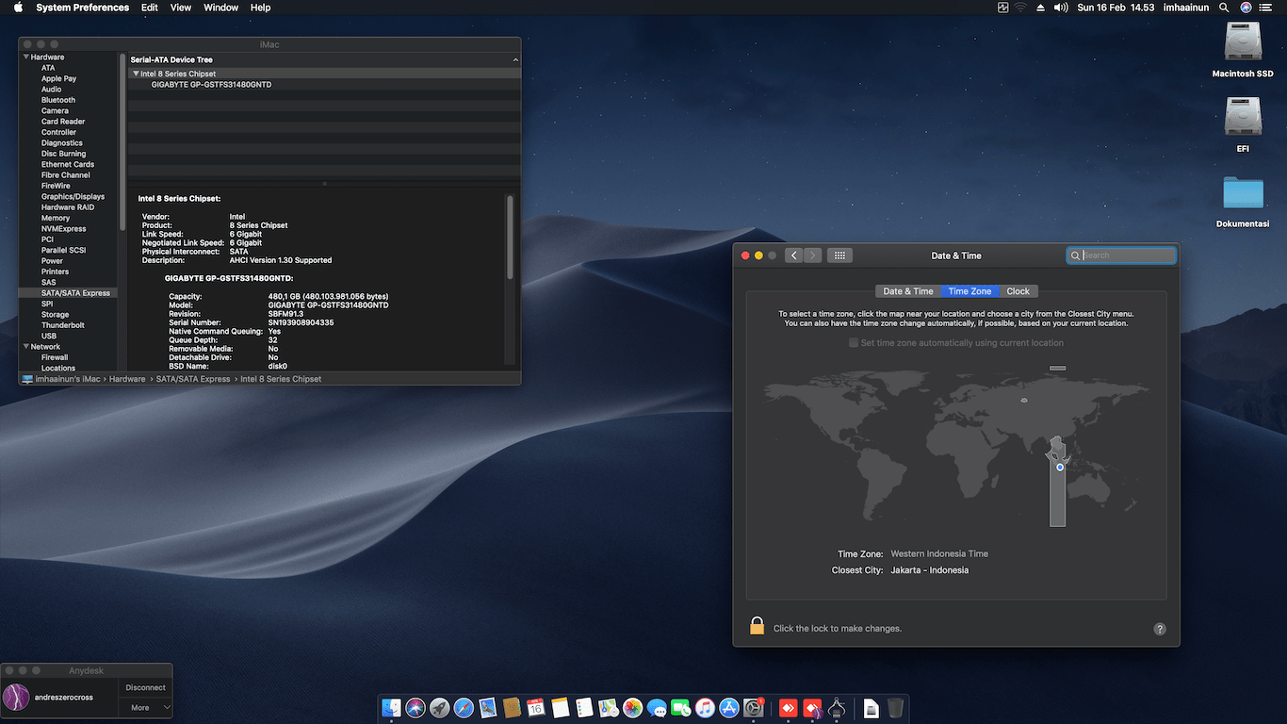Click the eject icon in menu bar
The height and width of the screenshot is (724, 1287).
coord(1040,7)
